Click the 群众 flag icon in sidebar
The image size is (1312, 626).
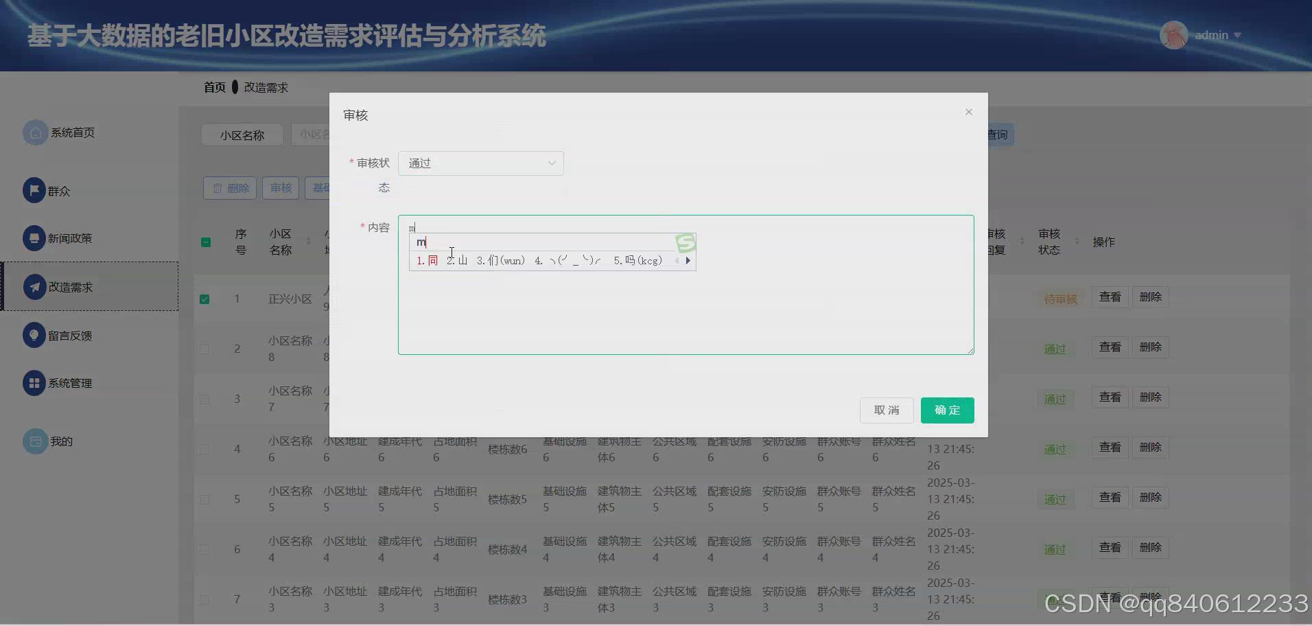(34, 190)
